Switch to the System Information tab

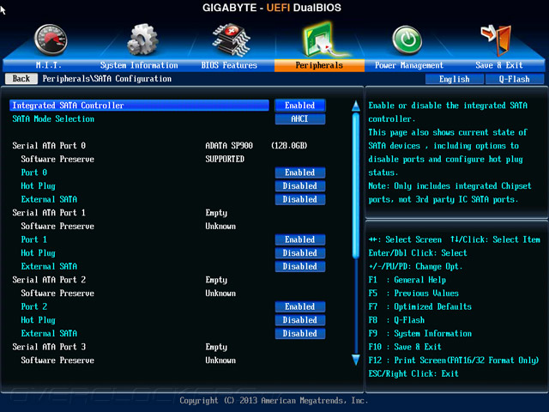[139, 65]
